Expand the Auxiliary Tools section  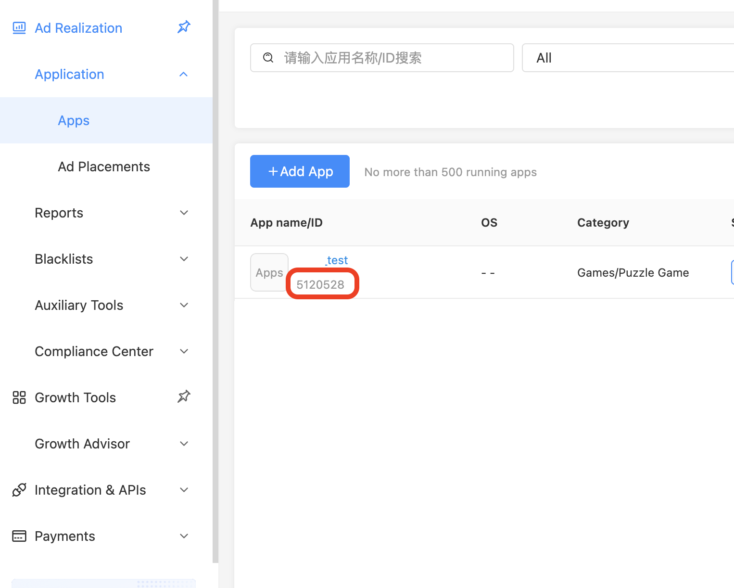183,305
